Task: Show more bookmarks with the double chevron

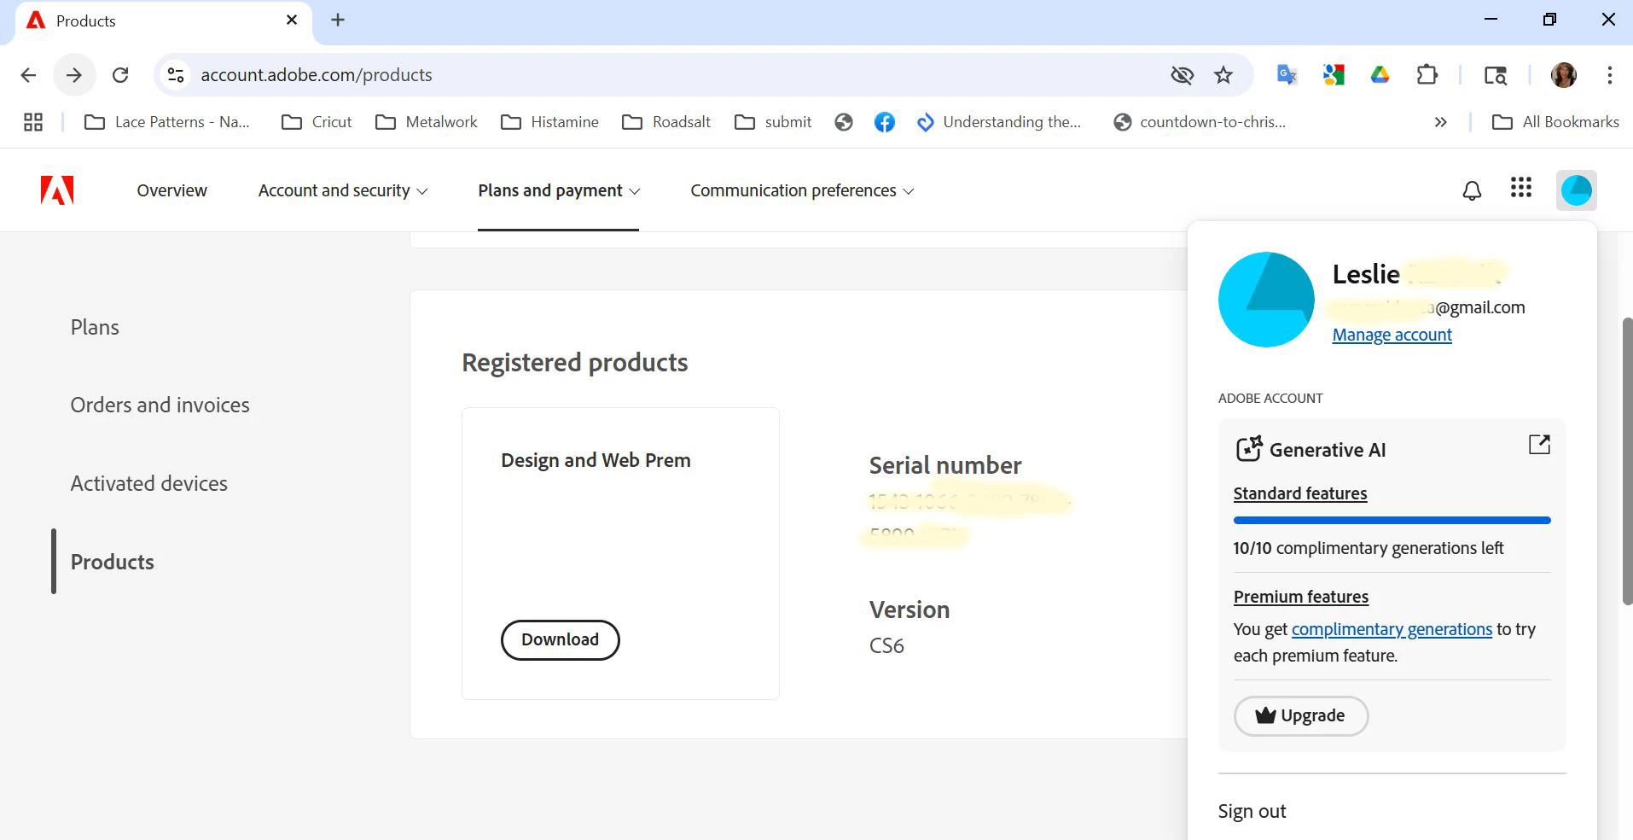Action: coord(1440,122)
